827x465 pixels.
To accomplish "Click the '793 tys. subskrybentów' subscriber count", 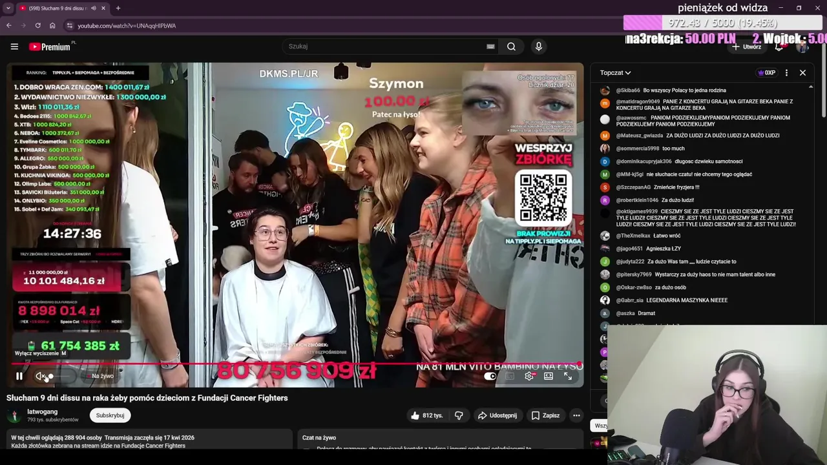I will click(53, 420).
